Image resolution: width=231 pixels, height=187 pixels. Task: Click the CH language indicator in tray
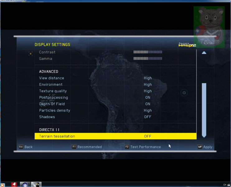[225, 185]
